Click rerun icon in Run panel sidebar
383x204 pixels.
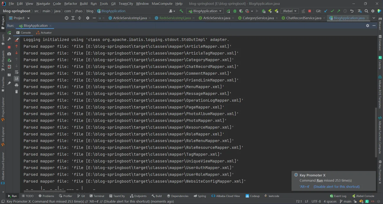point(9,33)
